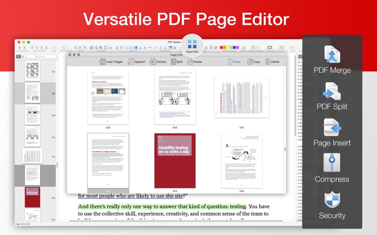Open sidebar thumbnail for page 140
This screenshot has height=235, width=377.
33,137
